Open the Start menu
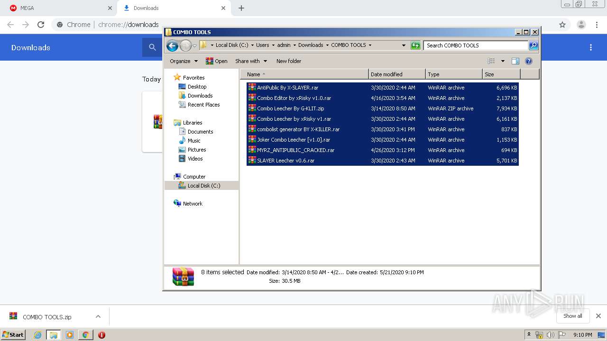The height and width of the screenshot is (341, 607). 13,335
